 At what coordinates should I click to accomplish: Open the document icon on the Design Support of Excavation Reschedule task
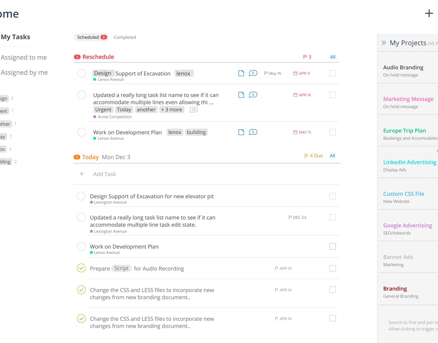click(x=241, y=73)
